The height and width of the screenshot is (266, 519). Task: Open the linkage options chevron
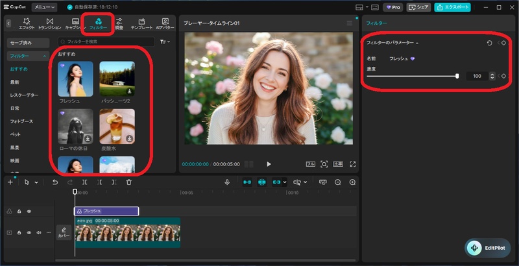click(285, 182)
